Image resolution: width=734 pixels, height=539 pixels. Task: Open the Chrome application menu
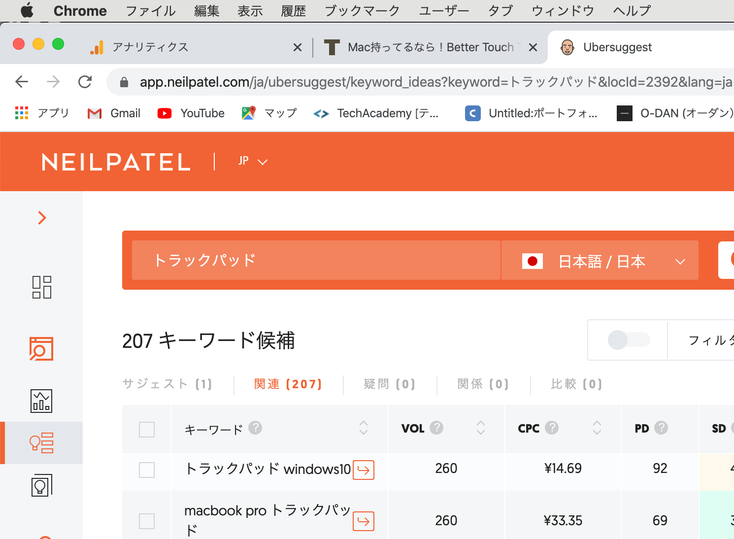coord(80,11)
